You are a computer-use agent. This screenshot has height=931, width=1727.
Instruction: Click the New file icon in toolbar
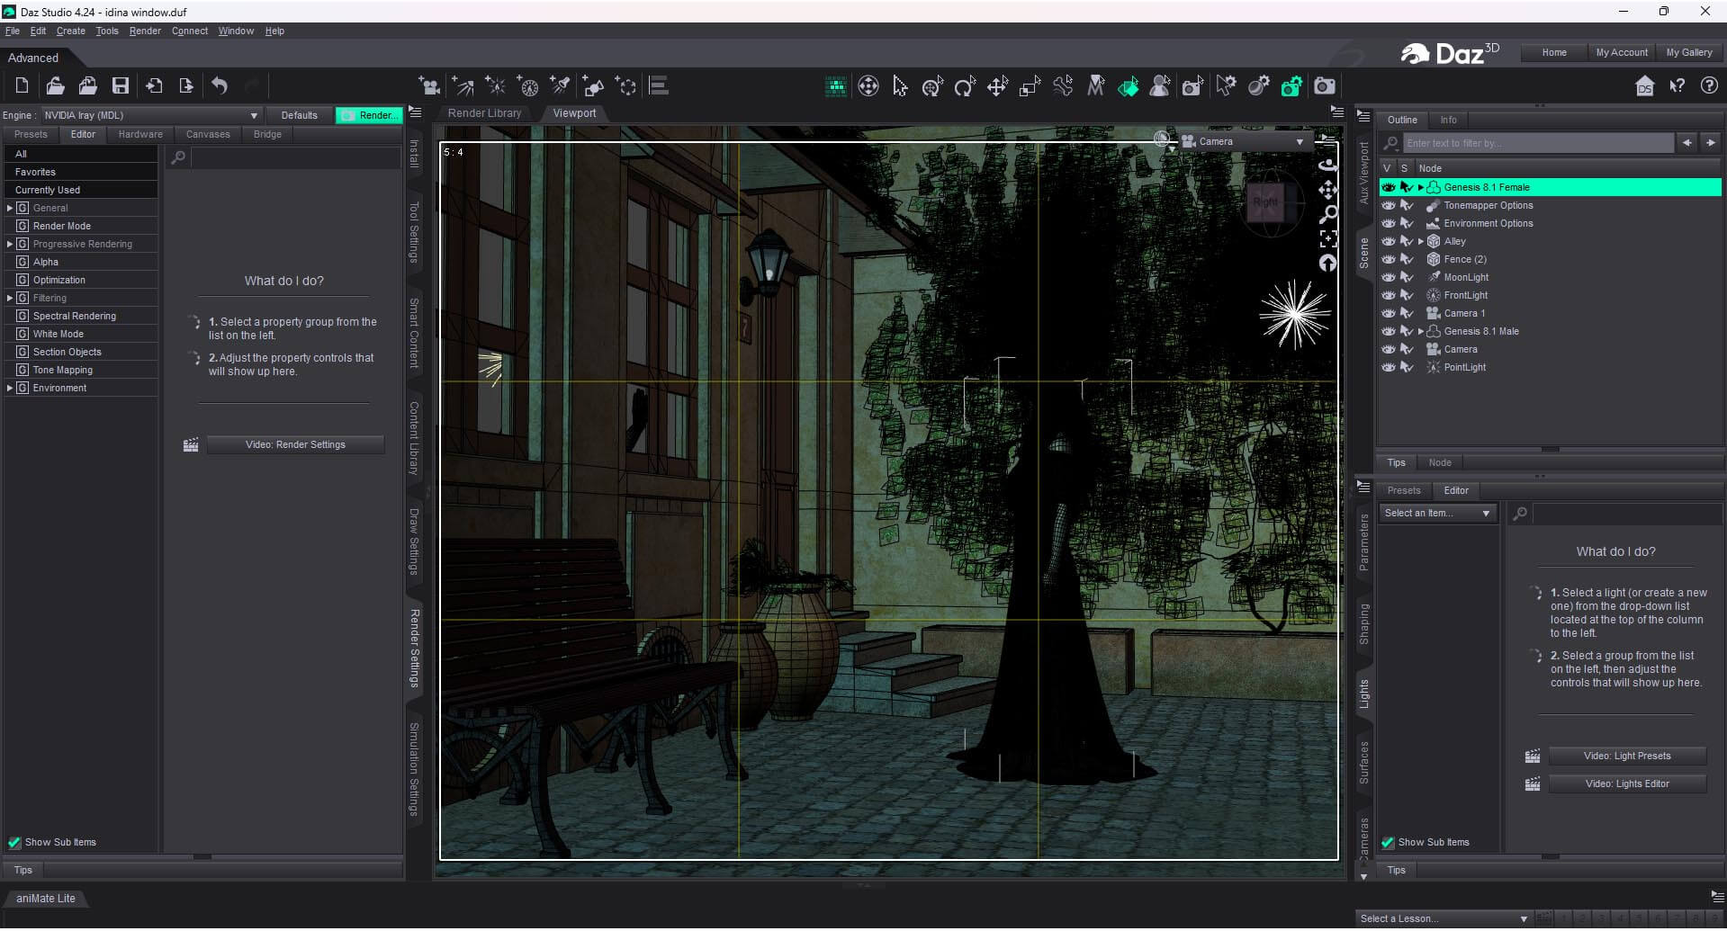22,86
